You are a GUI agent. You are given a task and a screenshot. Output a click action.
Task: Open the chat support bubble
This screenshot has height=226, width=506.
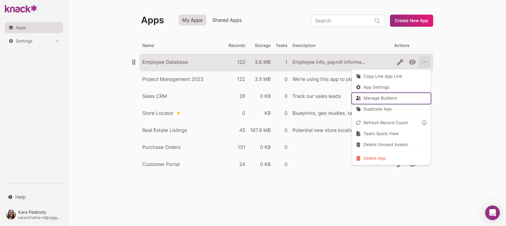[492, 213]
